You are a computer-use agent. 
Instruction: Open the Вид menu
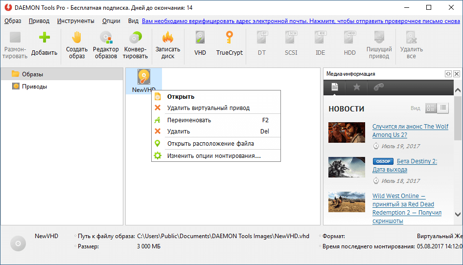pyautogui.click(x=133, y=21)
